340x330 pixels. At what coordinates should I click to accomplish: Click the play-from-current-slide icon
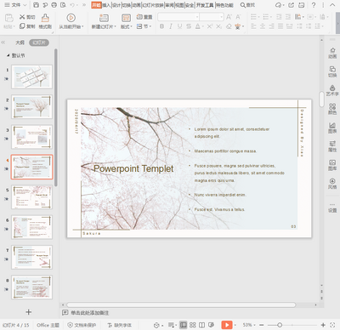(x=71, y=18)
